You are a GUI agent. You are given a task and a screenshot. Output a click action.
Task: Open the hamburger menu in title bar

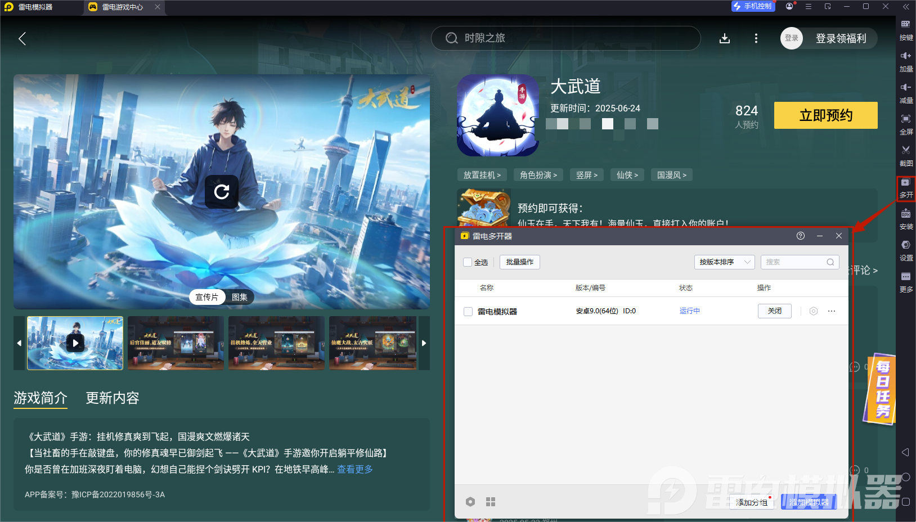click(x=809, y=6)
